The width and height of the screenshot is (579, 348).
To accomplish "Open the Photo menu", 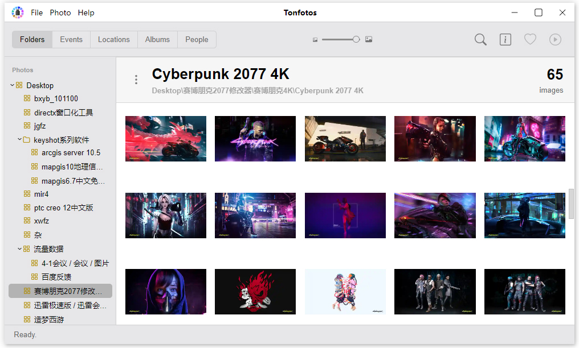I will point(60,13).
